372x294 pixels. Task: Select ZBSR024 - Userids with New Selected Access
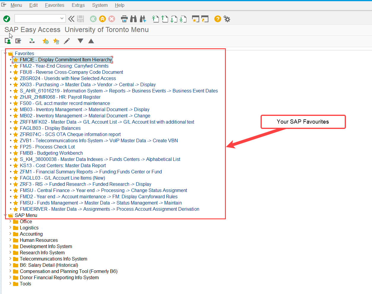coord(68,78)
